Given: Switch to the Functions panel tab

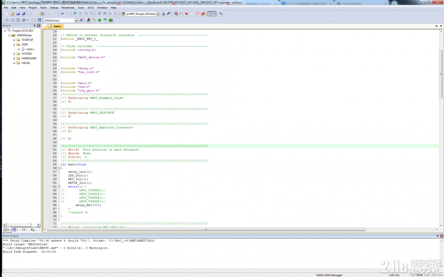Looking at the screenshot, I should pyautogui.click(x=25, y=230).
